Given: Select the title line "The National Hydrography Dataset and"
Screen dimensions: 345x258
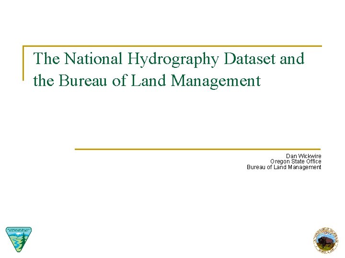Looking at the screenshot, I should tap(169, 59).
